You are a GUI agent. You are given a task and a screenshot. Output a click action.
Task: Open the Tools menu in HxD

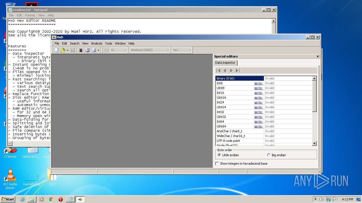click(109, 43)
